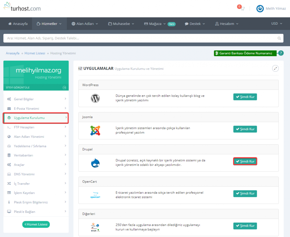Click the user power profile icon

click(x=260, y=9)
